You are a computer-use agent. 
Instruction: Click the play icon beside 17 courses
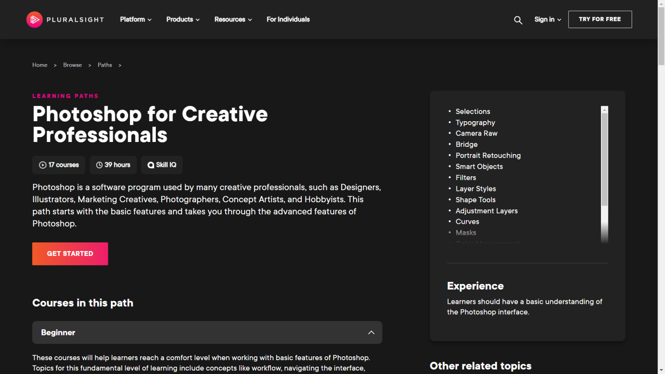[x=42, y=165]
